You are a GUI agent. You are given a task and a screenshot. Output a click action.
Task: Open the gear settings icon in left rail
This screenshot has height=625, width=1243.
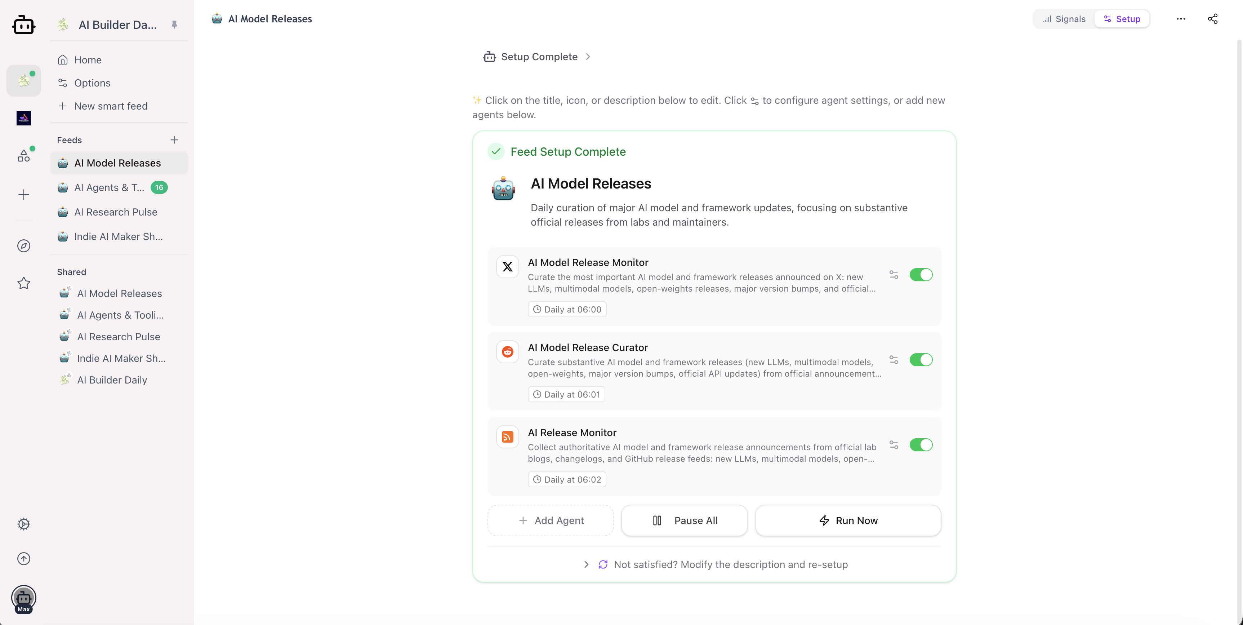[24, 524]
